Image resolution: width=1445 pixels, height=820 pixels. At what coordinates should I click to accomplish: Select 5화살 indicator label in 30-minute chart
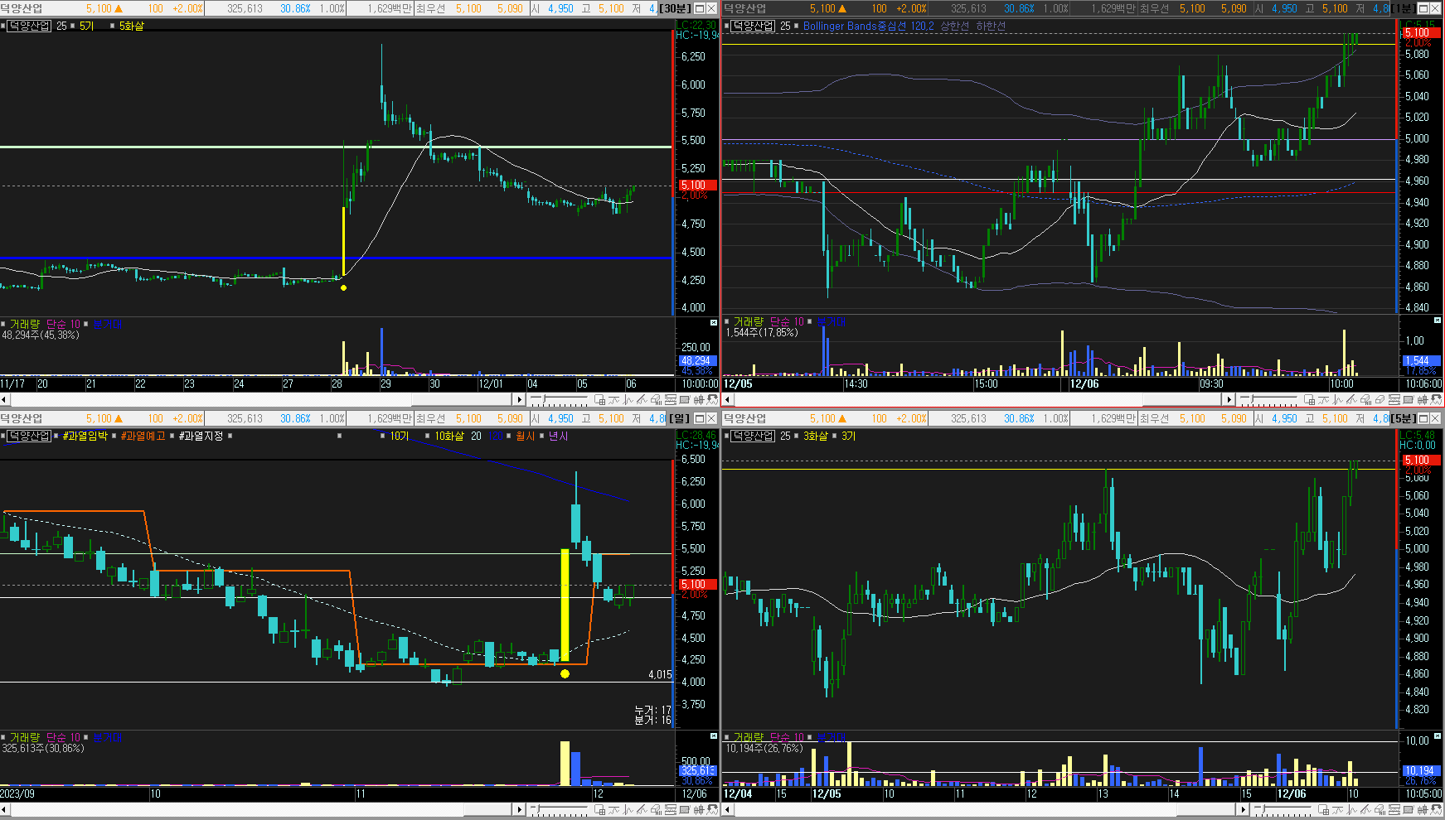tap(131, 26)
